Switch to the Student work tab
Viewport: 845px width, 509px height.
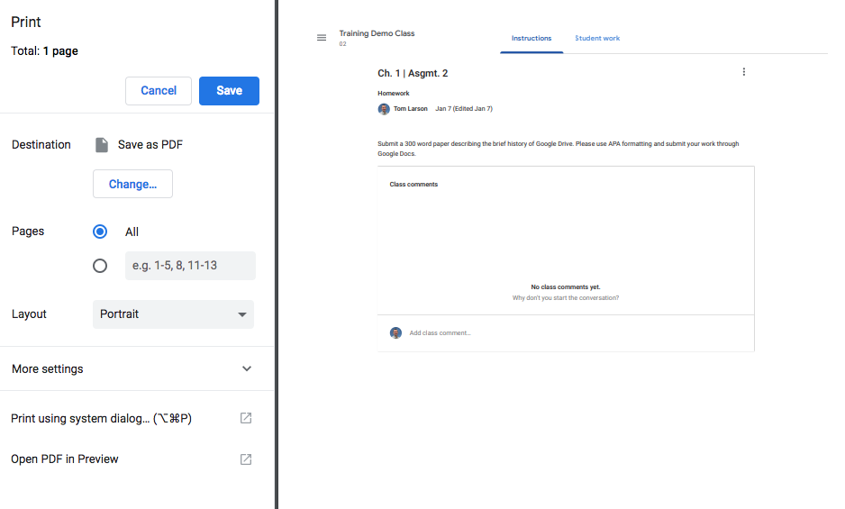point(597,38)
